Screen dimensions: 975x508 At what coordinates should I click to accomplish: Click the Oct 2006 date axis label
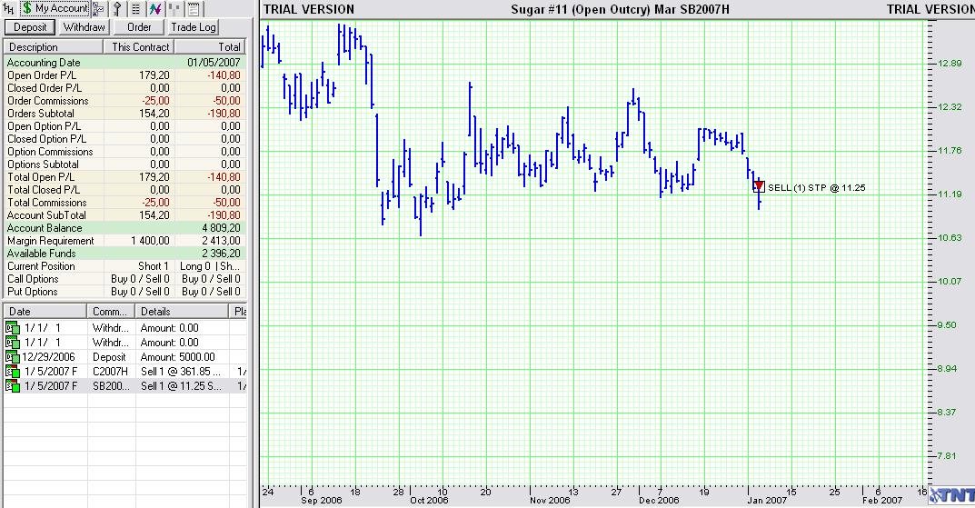(x=429, y=500)
